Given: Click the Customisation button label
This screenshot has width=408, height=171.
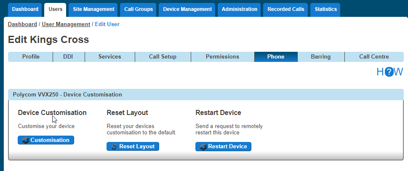Looking at the screenshot, I should point(50,140).
